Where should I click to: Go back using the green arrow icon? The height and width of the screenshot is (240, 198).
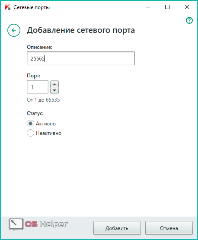click(x=14, y=30)
